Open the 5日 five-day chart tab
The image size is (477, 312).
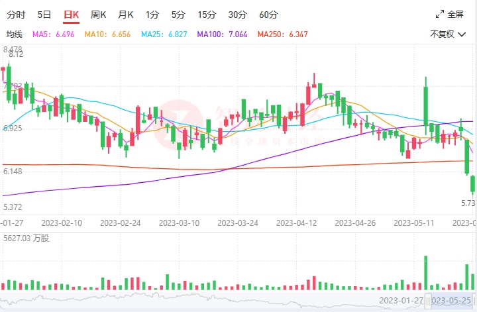click(44, 15)
